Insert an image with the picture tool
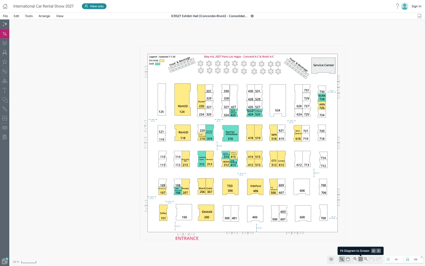The height and width of the screenshot is (266, 425). pos(4,118)
